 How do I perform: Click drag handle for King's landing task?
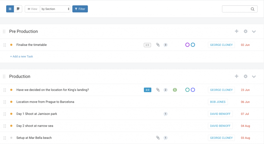(x=5, y=90)
